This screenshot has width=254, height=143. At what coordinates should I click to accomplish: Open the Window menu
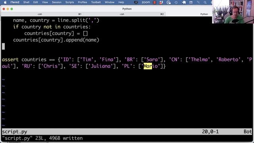110,2
